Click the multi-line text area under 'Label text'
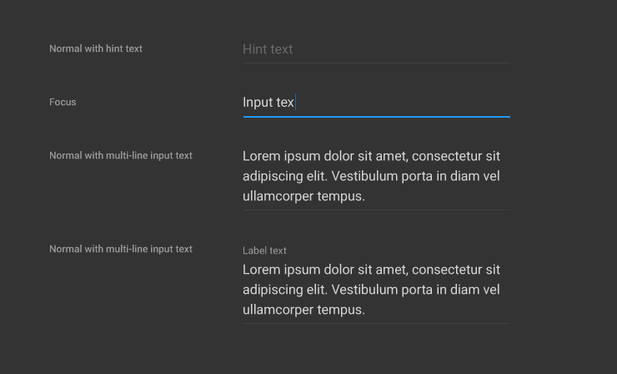 coord(375,290)
